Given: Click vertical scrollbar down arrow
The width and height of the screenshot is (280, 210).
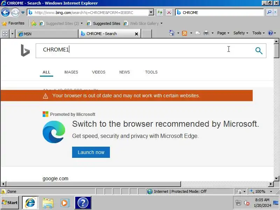Looking at the screenshot, I should click(276, 178).
